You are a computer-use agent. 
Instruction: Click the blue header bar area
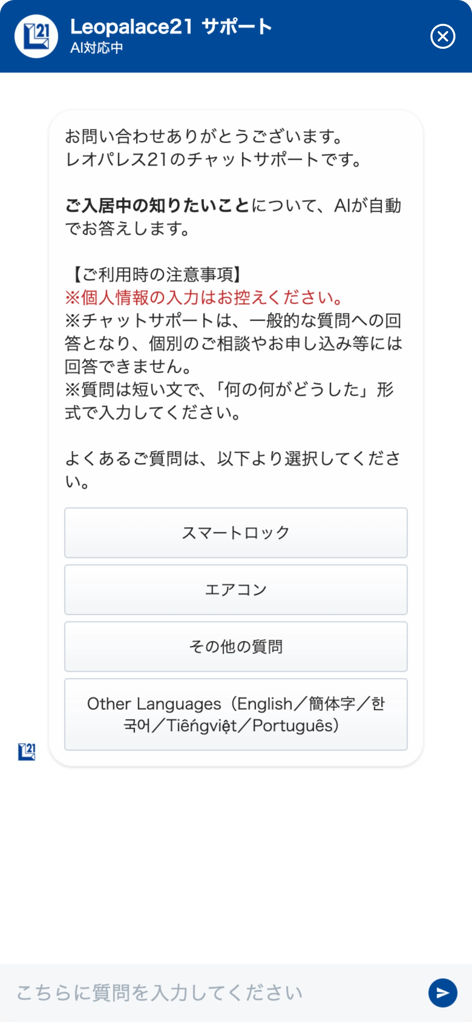pos(282,36)
